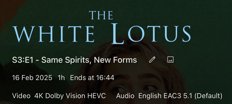Image resolution: width=232 pixels, height=104 pixels.
Task: Expand the English EAC3 5.1 audio selector
Action: (x=180, y=96)
